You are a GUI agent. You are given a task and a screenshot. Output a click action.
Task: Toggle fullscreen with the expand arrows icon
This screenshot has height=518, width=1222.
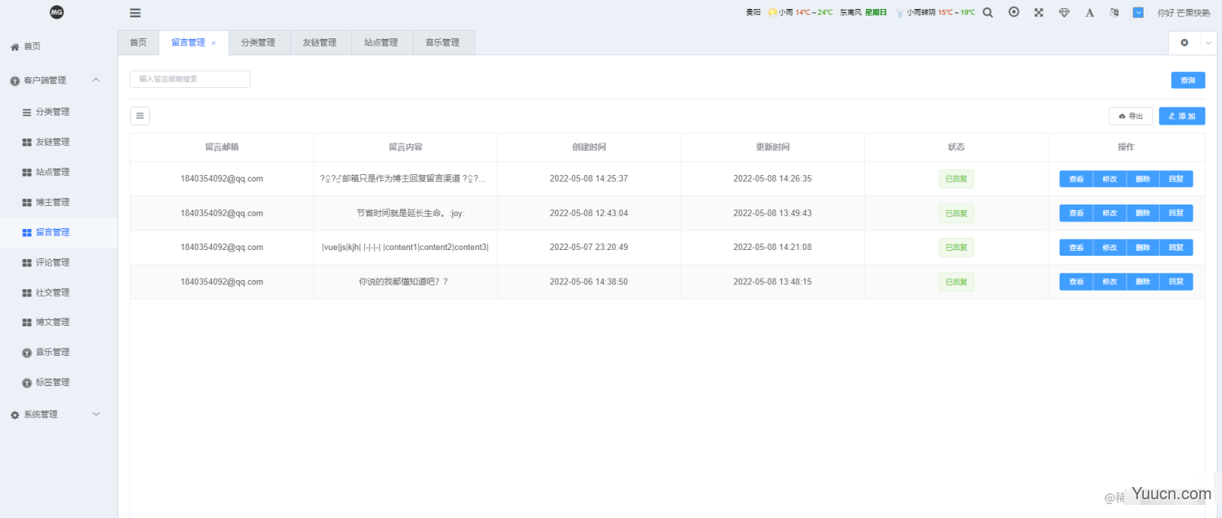click(x=1039, y=12)
